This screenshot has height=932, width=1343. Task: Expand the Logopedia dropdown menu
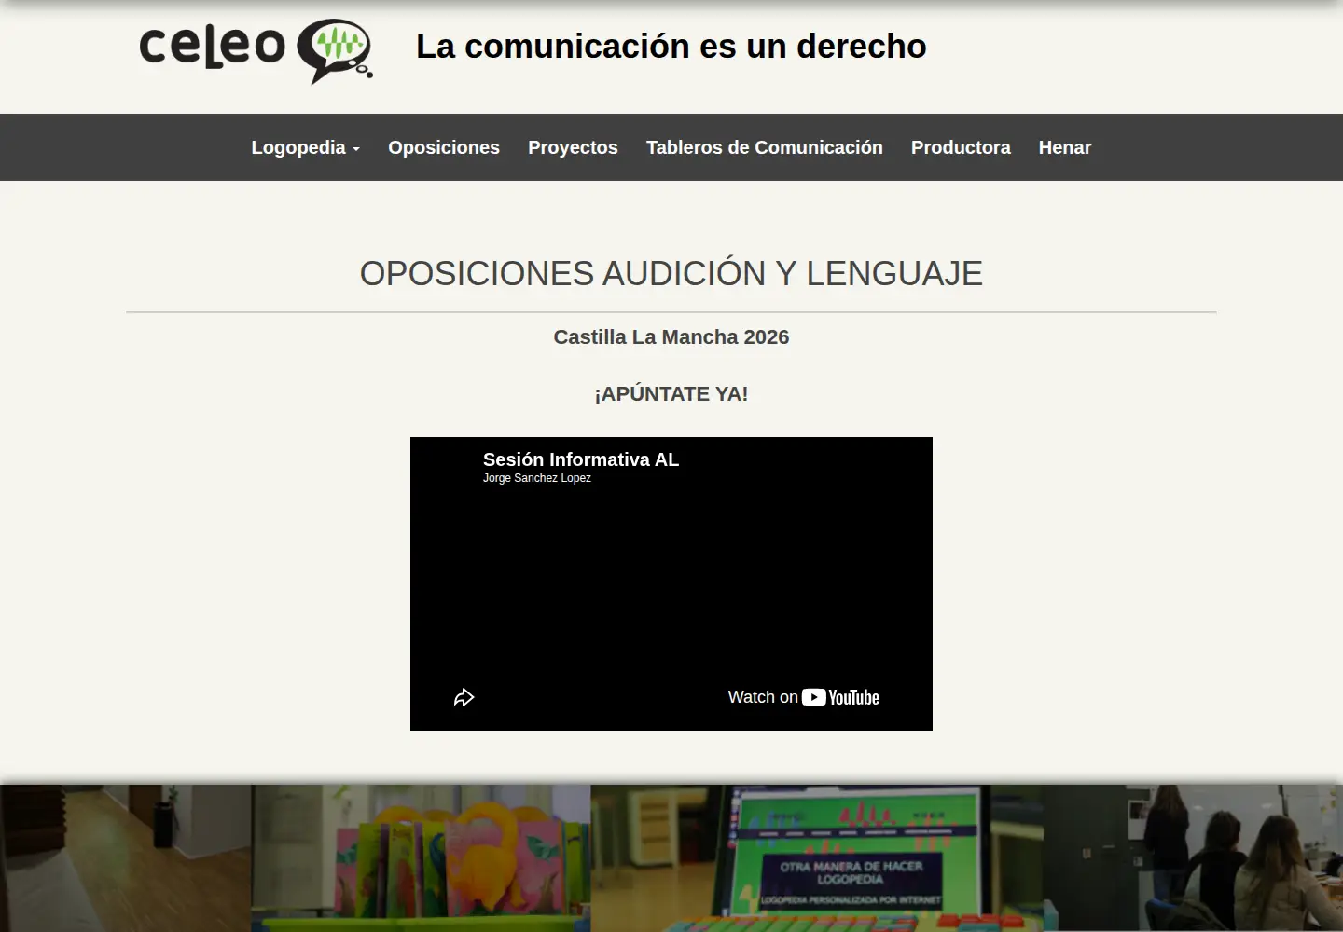(305, 147)
